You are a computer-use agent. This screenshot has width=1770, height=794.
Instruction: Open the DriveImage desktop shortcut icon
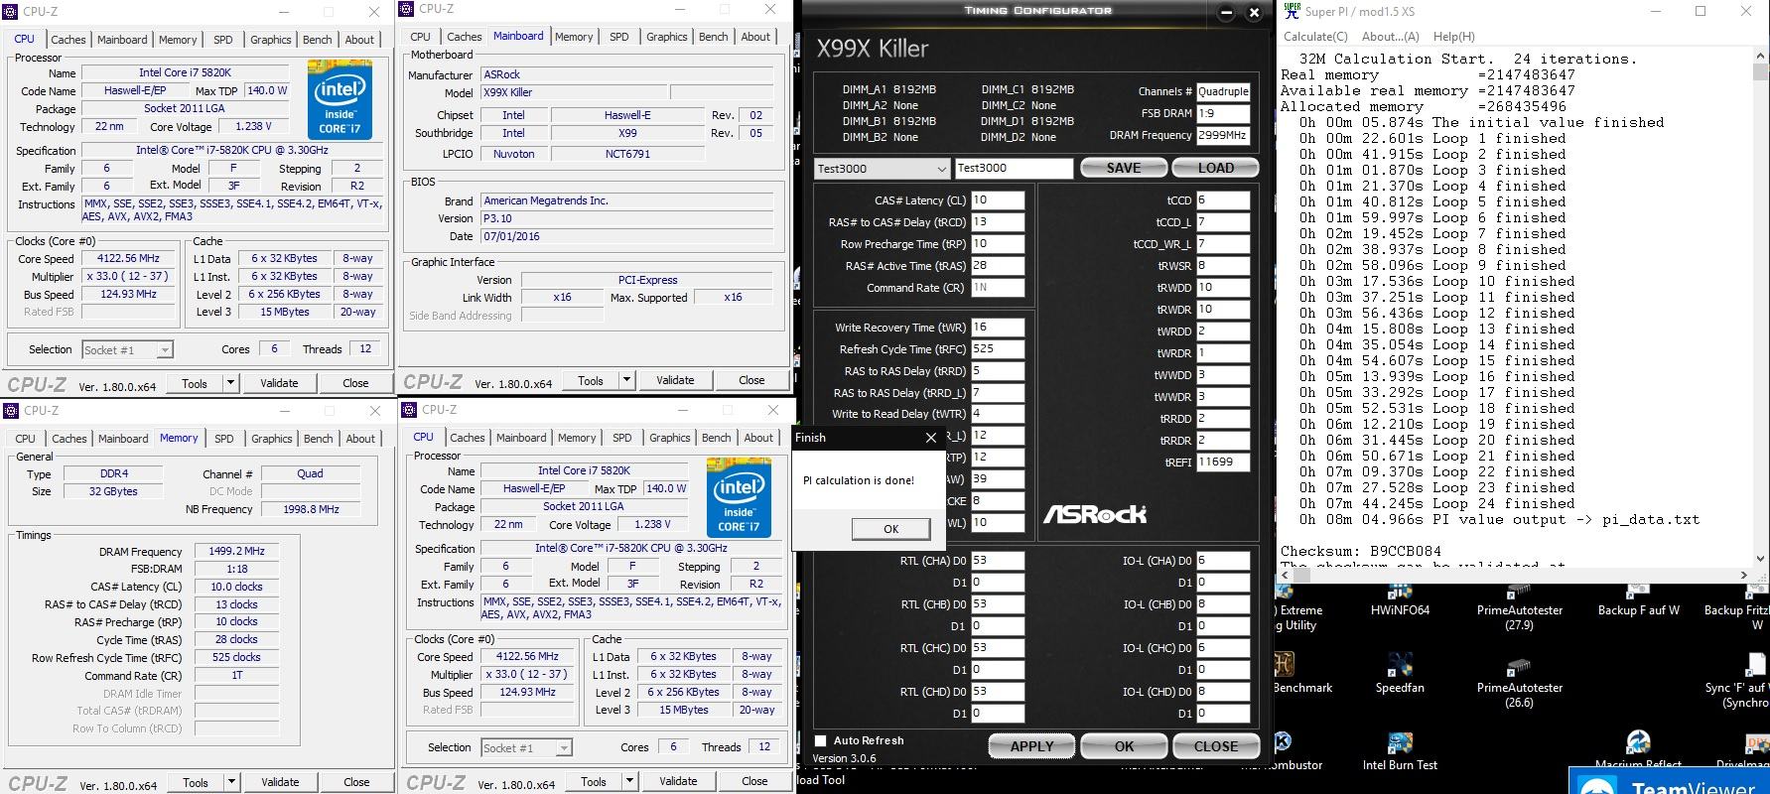point(1757,742)
